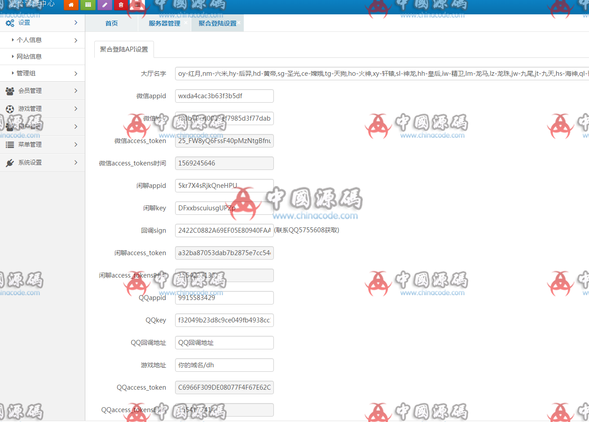Click the gears icon beside 设置
This screenshot has height=422, width=589.
click(x=10, y=23)
